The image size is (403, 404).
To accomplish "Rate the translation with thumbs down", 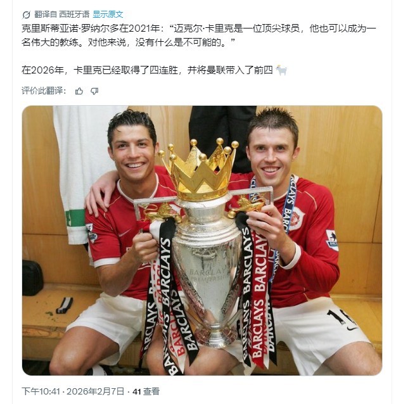I will click(x=94, y=91).
